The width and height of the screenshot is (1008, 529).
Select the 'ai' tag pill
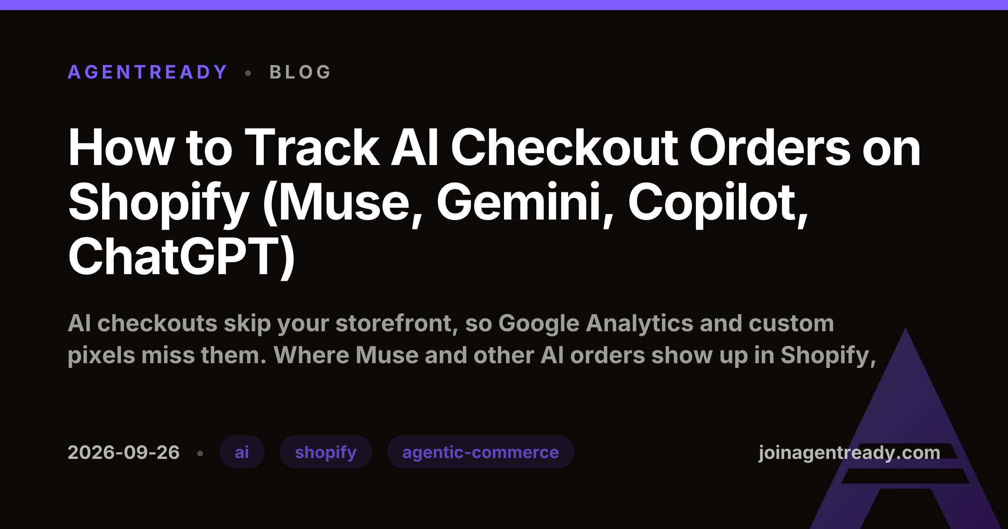(242, 452)
